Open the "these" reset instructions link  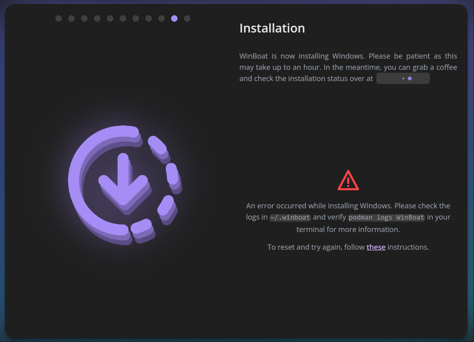tap(376, 247)
